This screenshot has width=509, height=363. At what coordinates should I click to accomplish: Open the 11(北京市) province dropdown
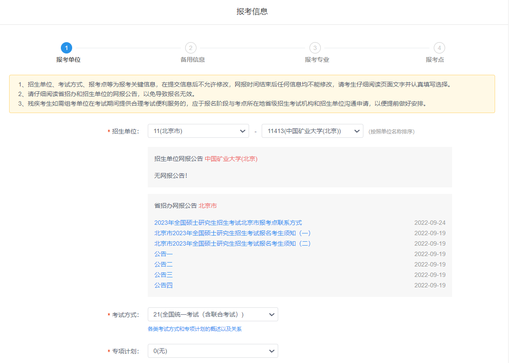click(198, 131)
